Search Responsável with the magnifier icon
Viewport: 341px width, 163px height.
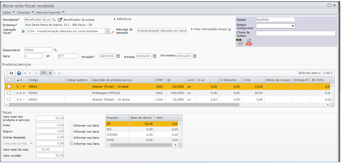(55, 50)
